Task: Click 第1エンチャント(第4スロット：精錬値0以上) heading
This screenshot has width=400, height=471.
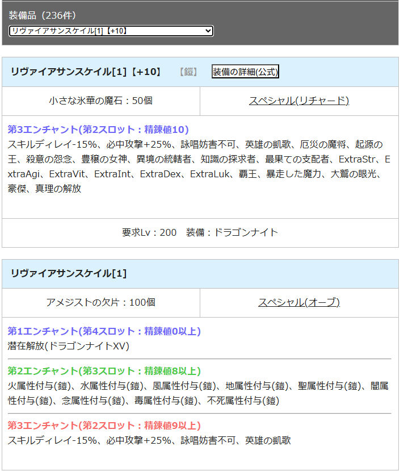Action: (104, 331)
